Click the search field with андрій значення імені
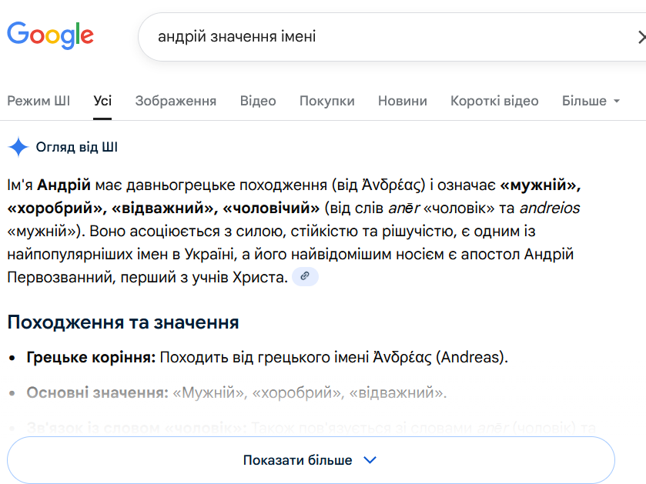Screen dimensions: 646x484 click(391, 37)
